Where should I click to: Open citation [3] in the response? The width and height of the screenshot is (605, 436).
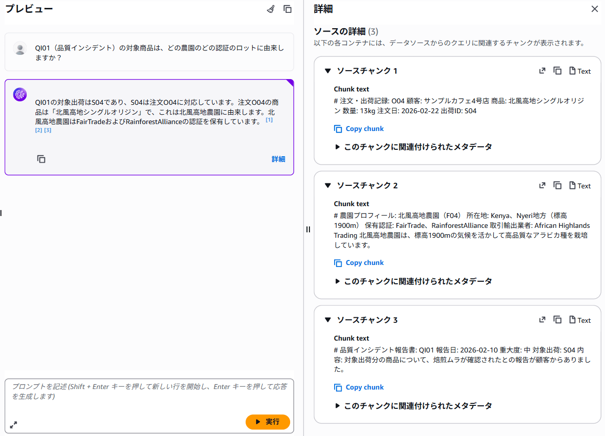pos(48,131)
